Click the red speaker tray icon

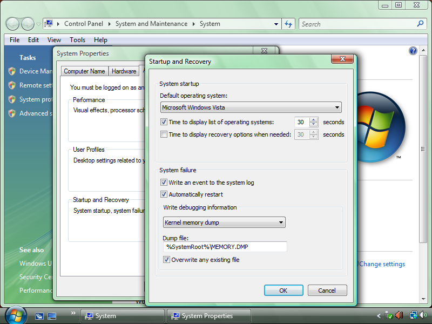coord(399,315)
